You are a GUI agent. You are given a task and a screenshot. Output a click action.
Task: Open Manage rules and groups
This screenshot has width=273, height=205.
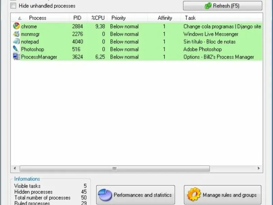click(222, 195)
